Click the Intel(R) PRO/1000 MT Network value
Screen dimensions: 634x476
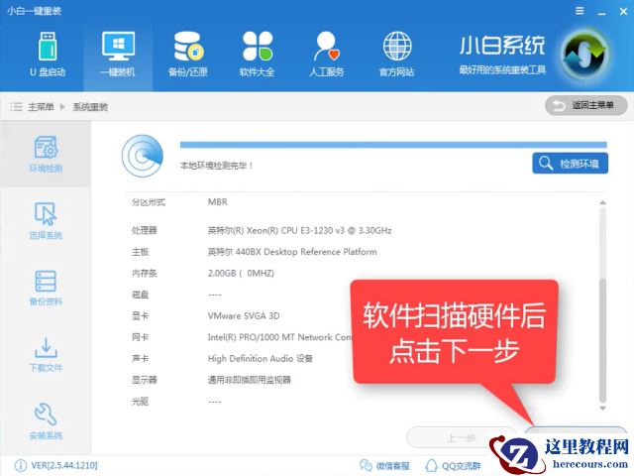[x=279, y=337]
